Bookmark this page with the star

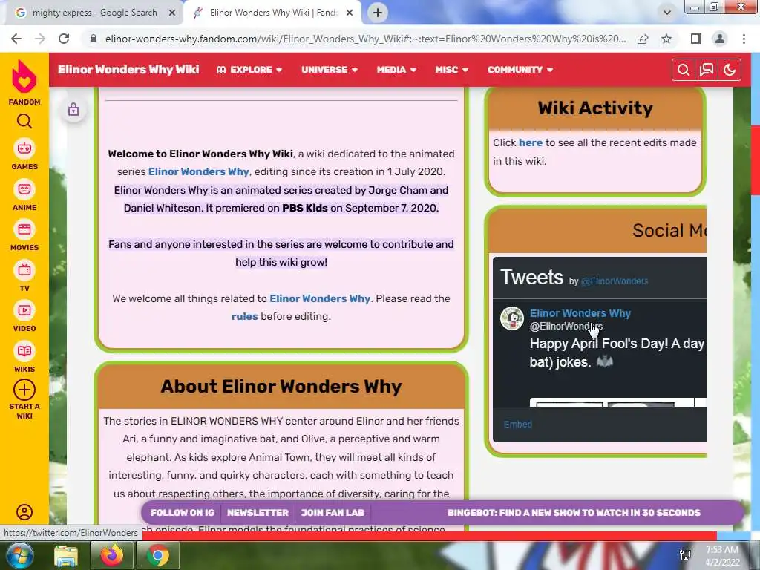coord(666,39)
